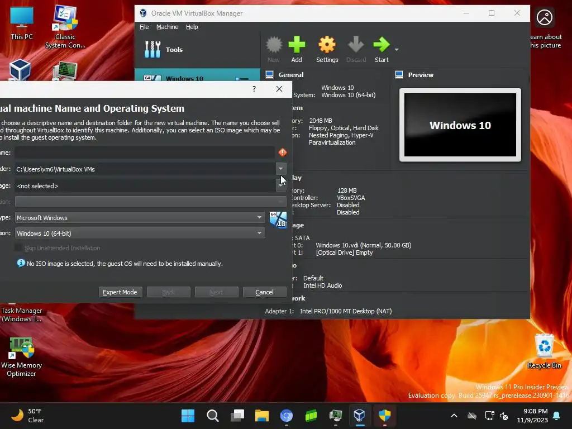Open the Windows 10 (64-bit) version dropdown
This screenshot has height=429, width=572.
tap(140, 233)
